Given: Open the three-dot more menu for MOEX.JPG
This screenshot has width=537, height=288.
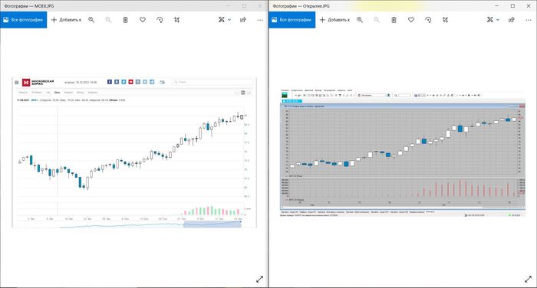Looking at the screenshot, I should coord(260,20).
